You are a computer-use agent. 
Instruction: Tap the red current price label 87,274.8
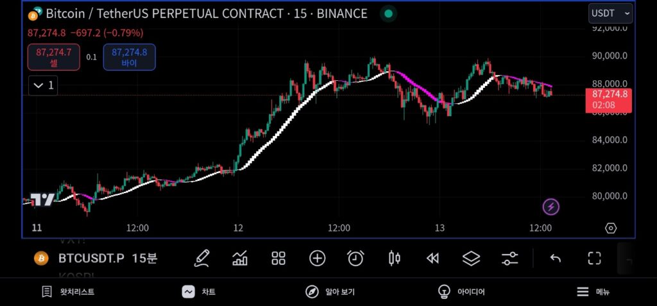[608, 100]
